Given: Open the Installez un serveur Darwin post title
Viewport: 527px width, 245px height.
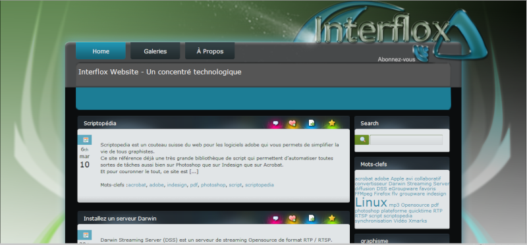Looking at the screenshot, I should click(x=120, y=219).
